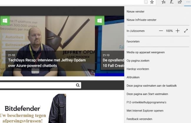This screenshot has width=191, height=123.
Task: Click Windows logo badge on Jeffrey Opdam thumbnail
Action: (5, 21)
